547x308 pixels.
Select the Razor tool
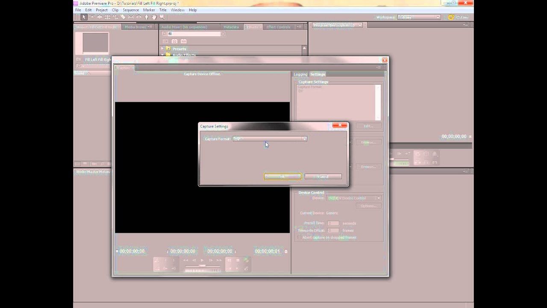point(123,17)
